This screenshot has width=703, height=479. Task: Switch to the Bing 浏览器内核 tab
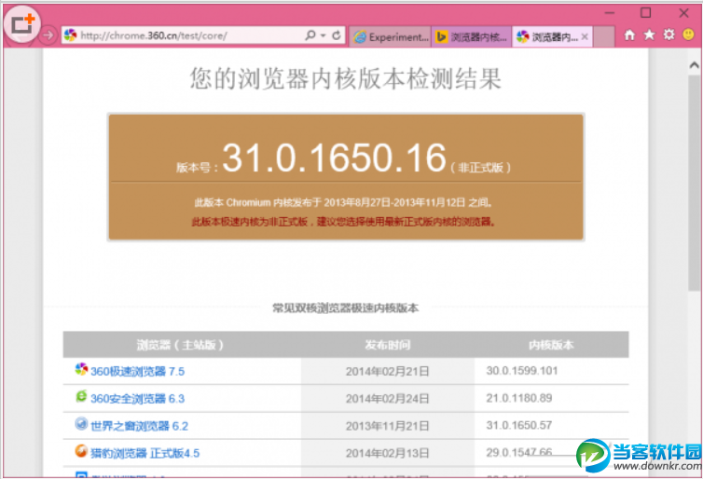click(x=471, y=36)
